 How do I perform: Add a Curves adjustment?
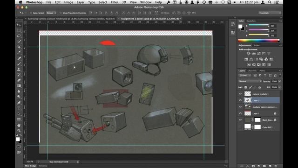tap(259, 54)
